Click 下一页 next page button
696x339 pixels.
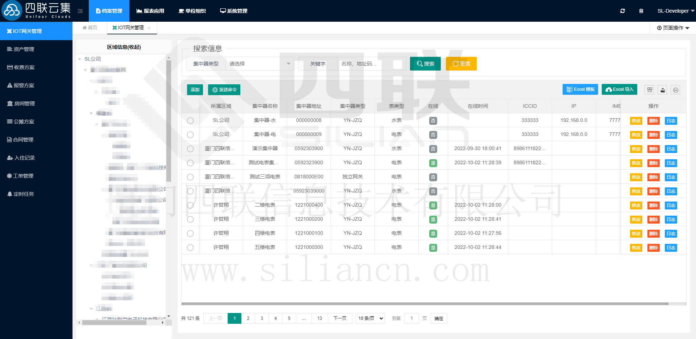coord(340,318)
